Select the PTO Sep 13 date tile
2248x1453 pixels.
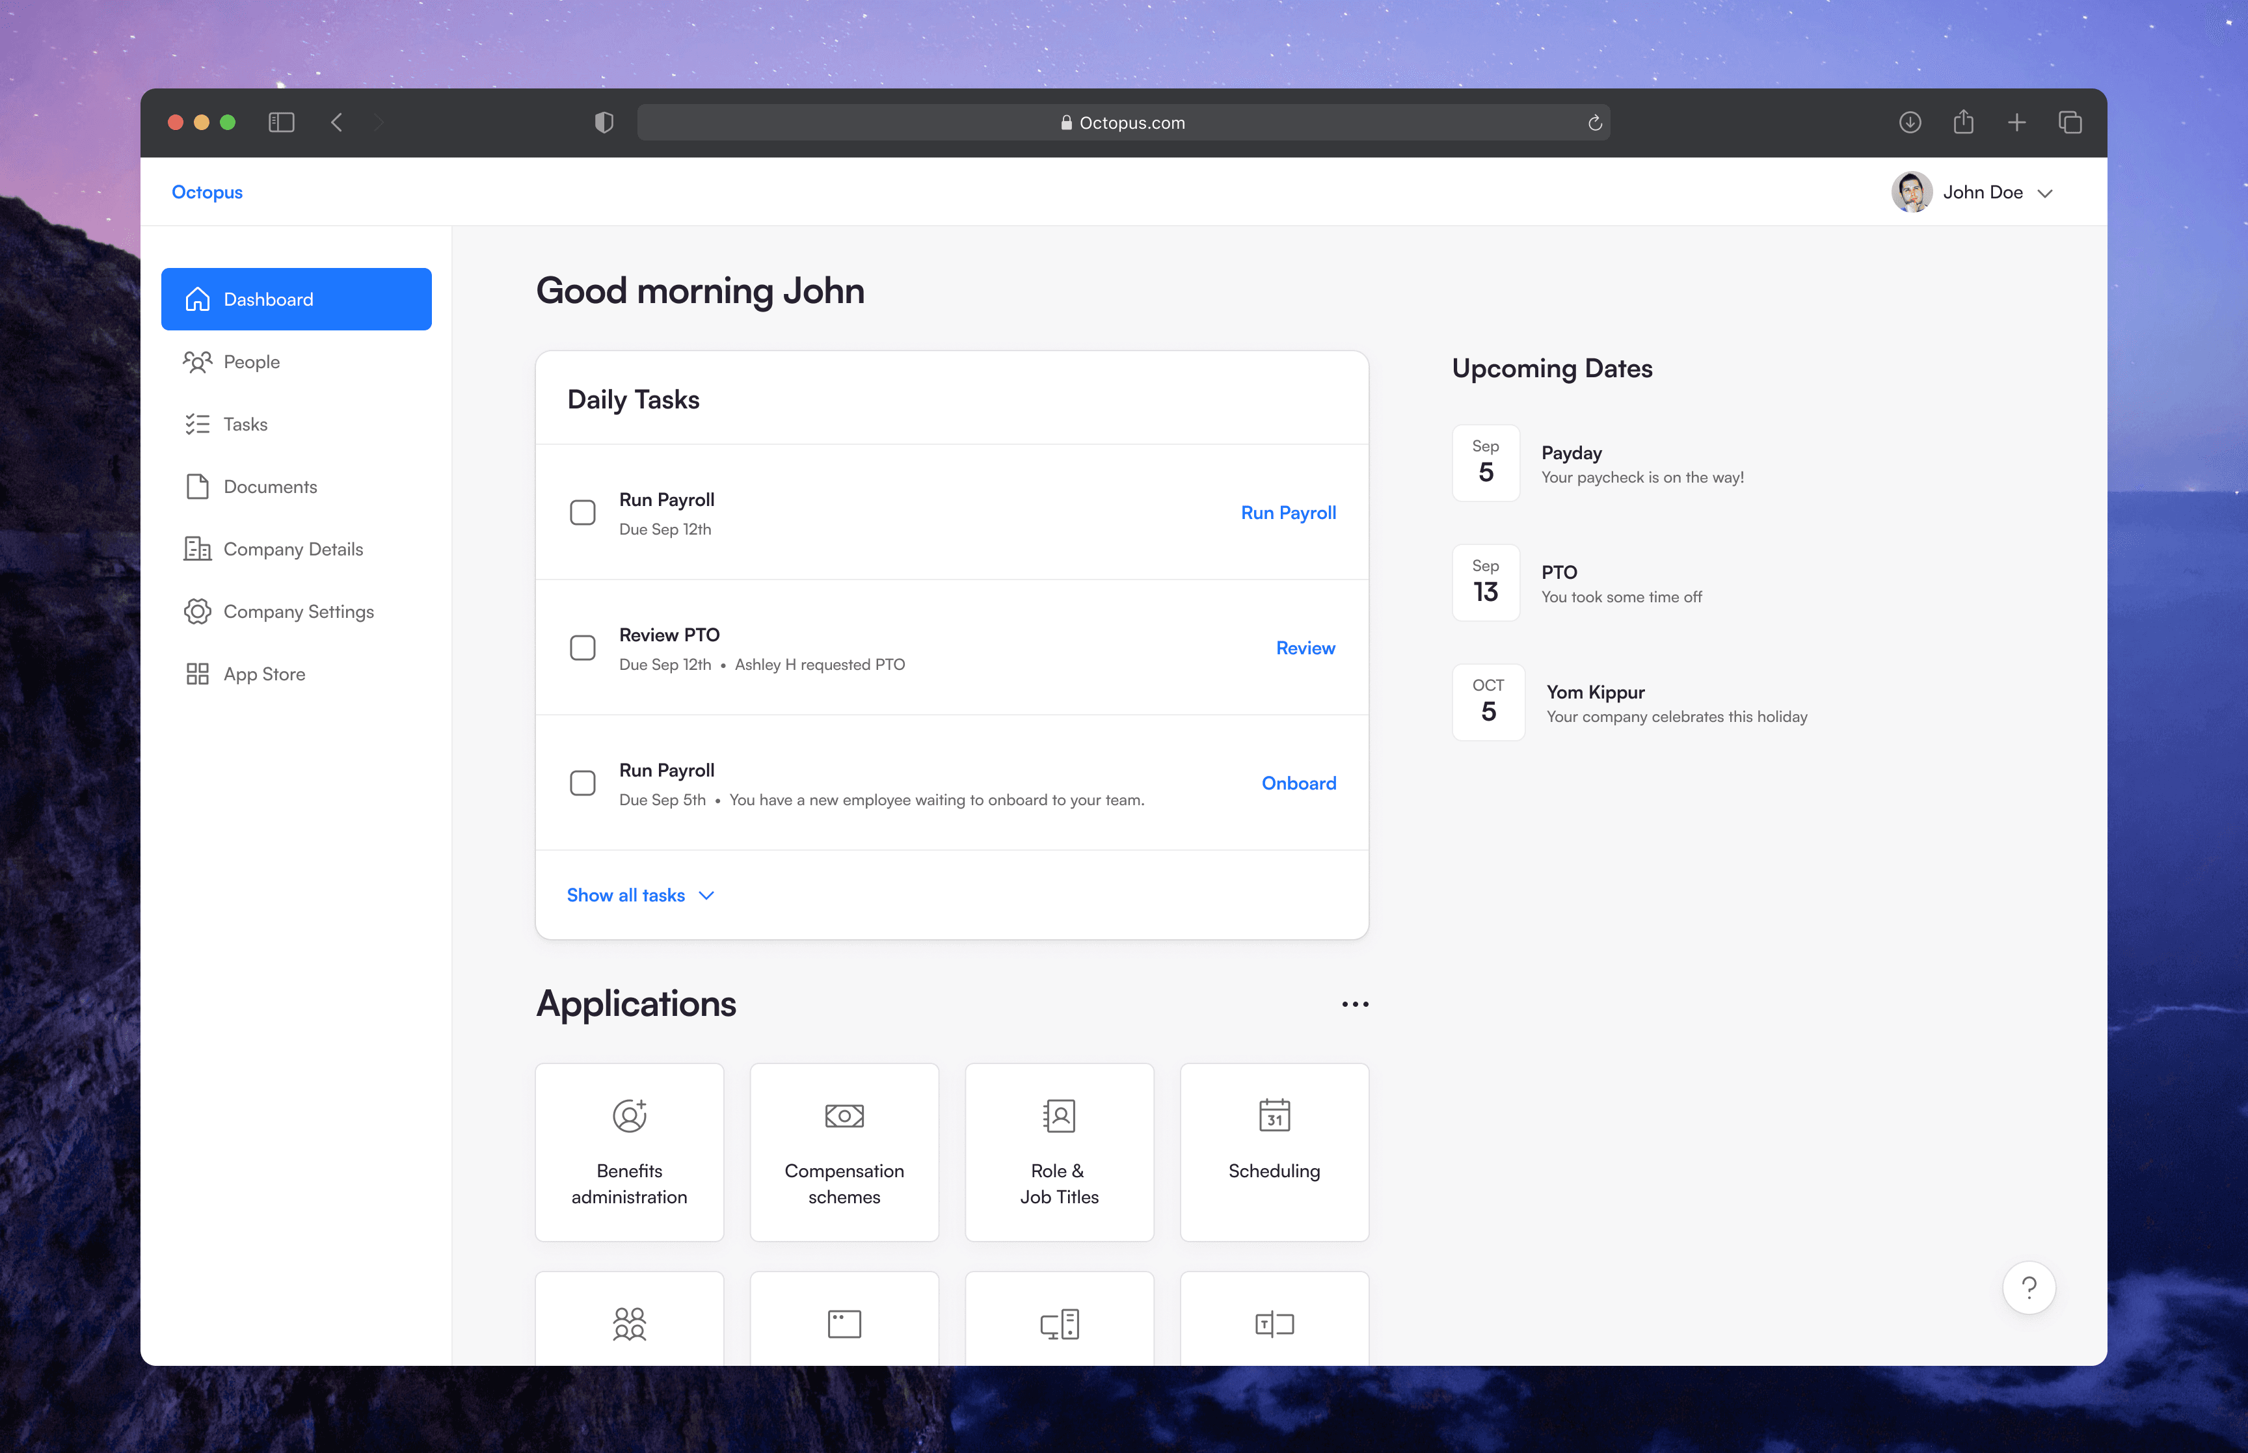click(1486, 582)
